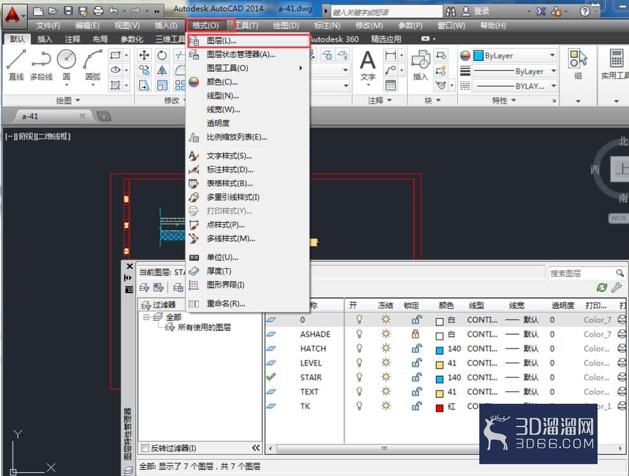Viewport: 629px width, 476px height.
Task: Collapse the 全部 tree node in filters
Action: click(x=147, y=317)
